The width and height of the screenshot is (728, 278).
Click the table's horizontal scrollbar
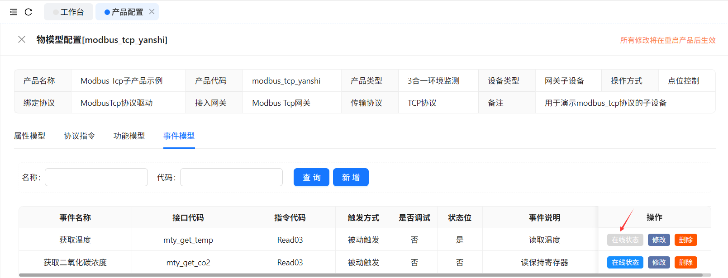[360, 275]
